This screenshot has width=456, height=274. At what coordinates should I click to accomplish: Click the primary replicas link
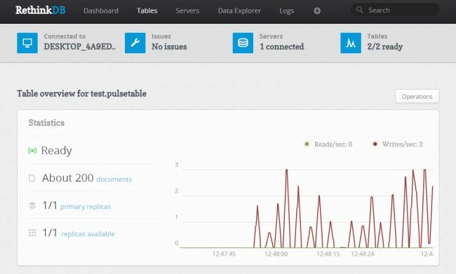pyautogui.click(x=86, y=207)
